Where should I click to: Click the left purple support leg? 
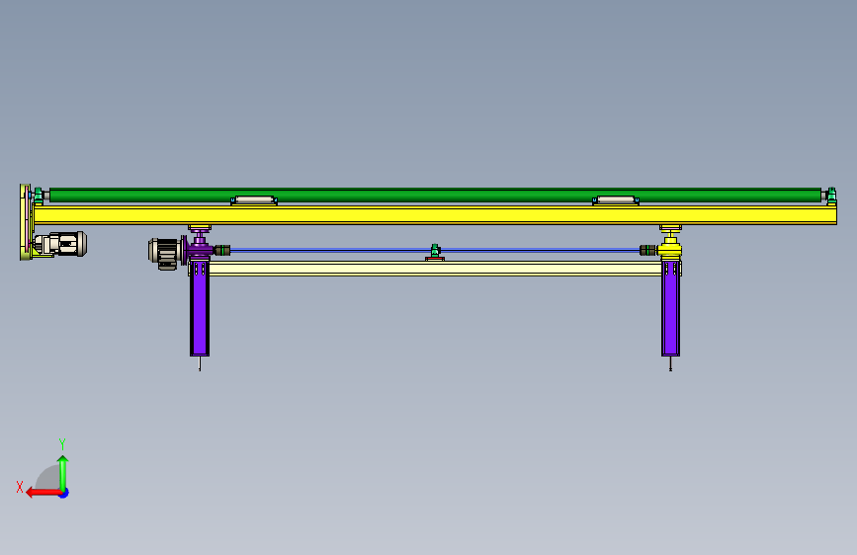tap(200, 309)
